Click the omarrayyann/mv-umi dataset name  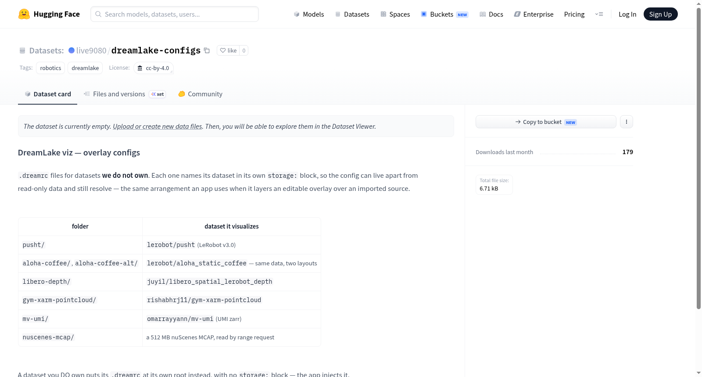180,319
